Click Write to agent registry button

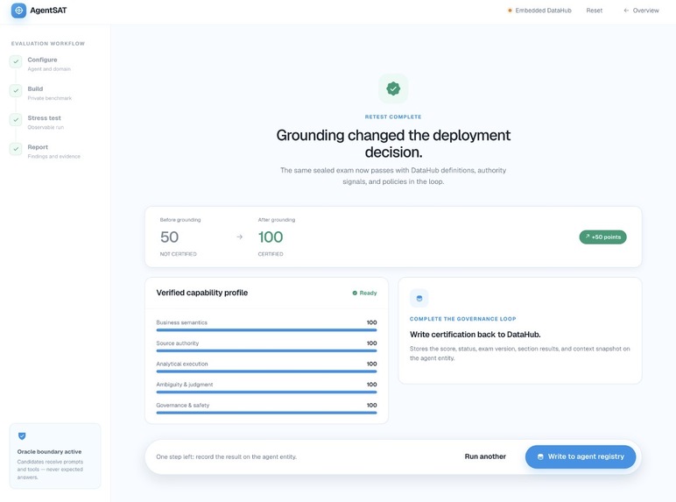click(x=581, y=456)
